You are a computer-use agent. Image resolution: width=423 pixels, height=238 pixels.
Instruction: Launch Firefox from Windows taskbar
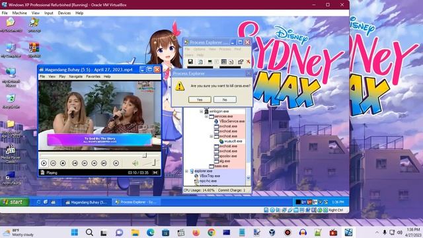tap(196, 232)
